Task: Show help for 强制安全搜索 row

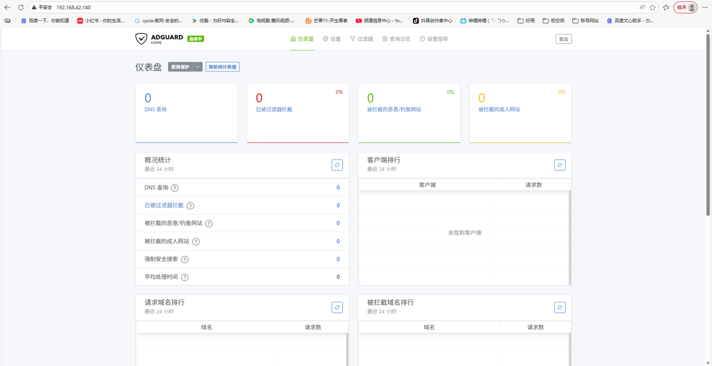Action: 185,259
